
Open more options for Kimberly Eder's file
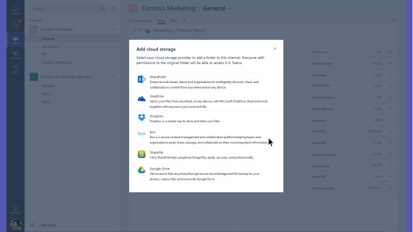point(390,63)
